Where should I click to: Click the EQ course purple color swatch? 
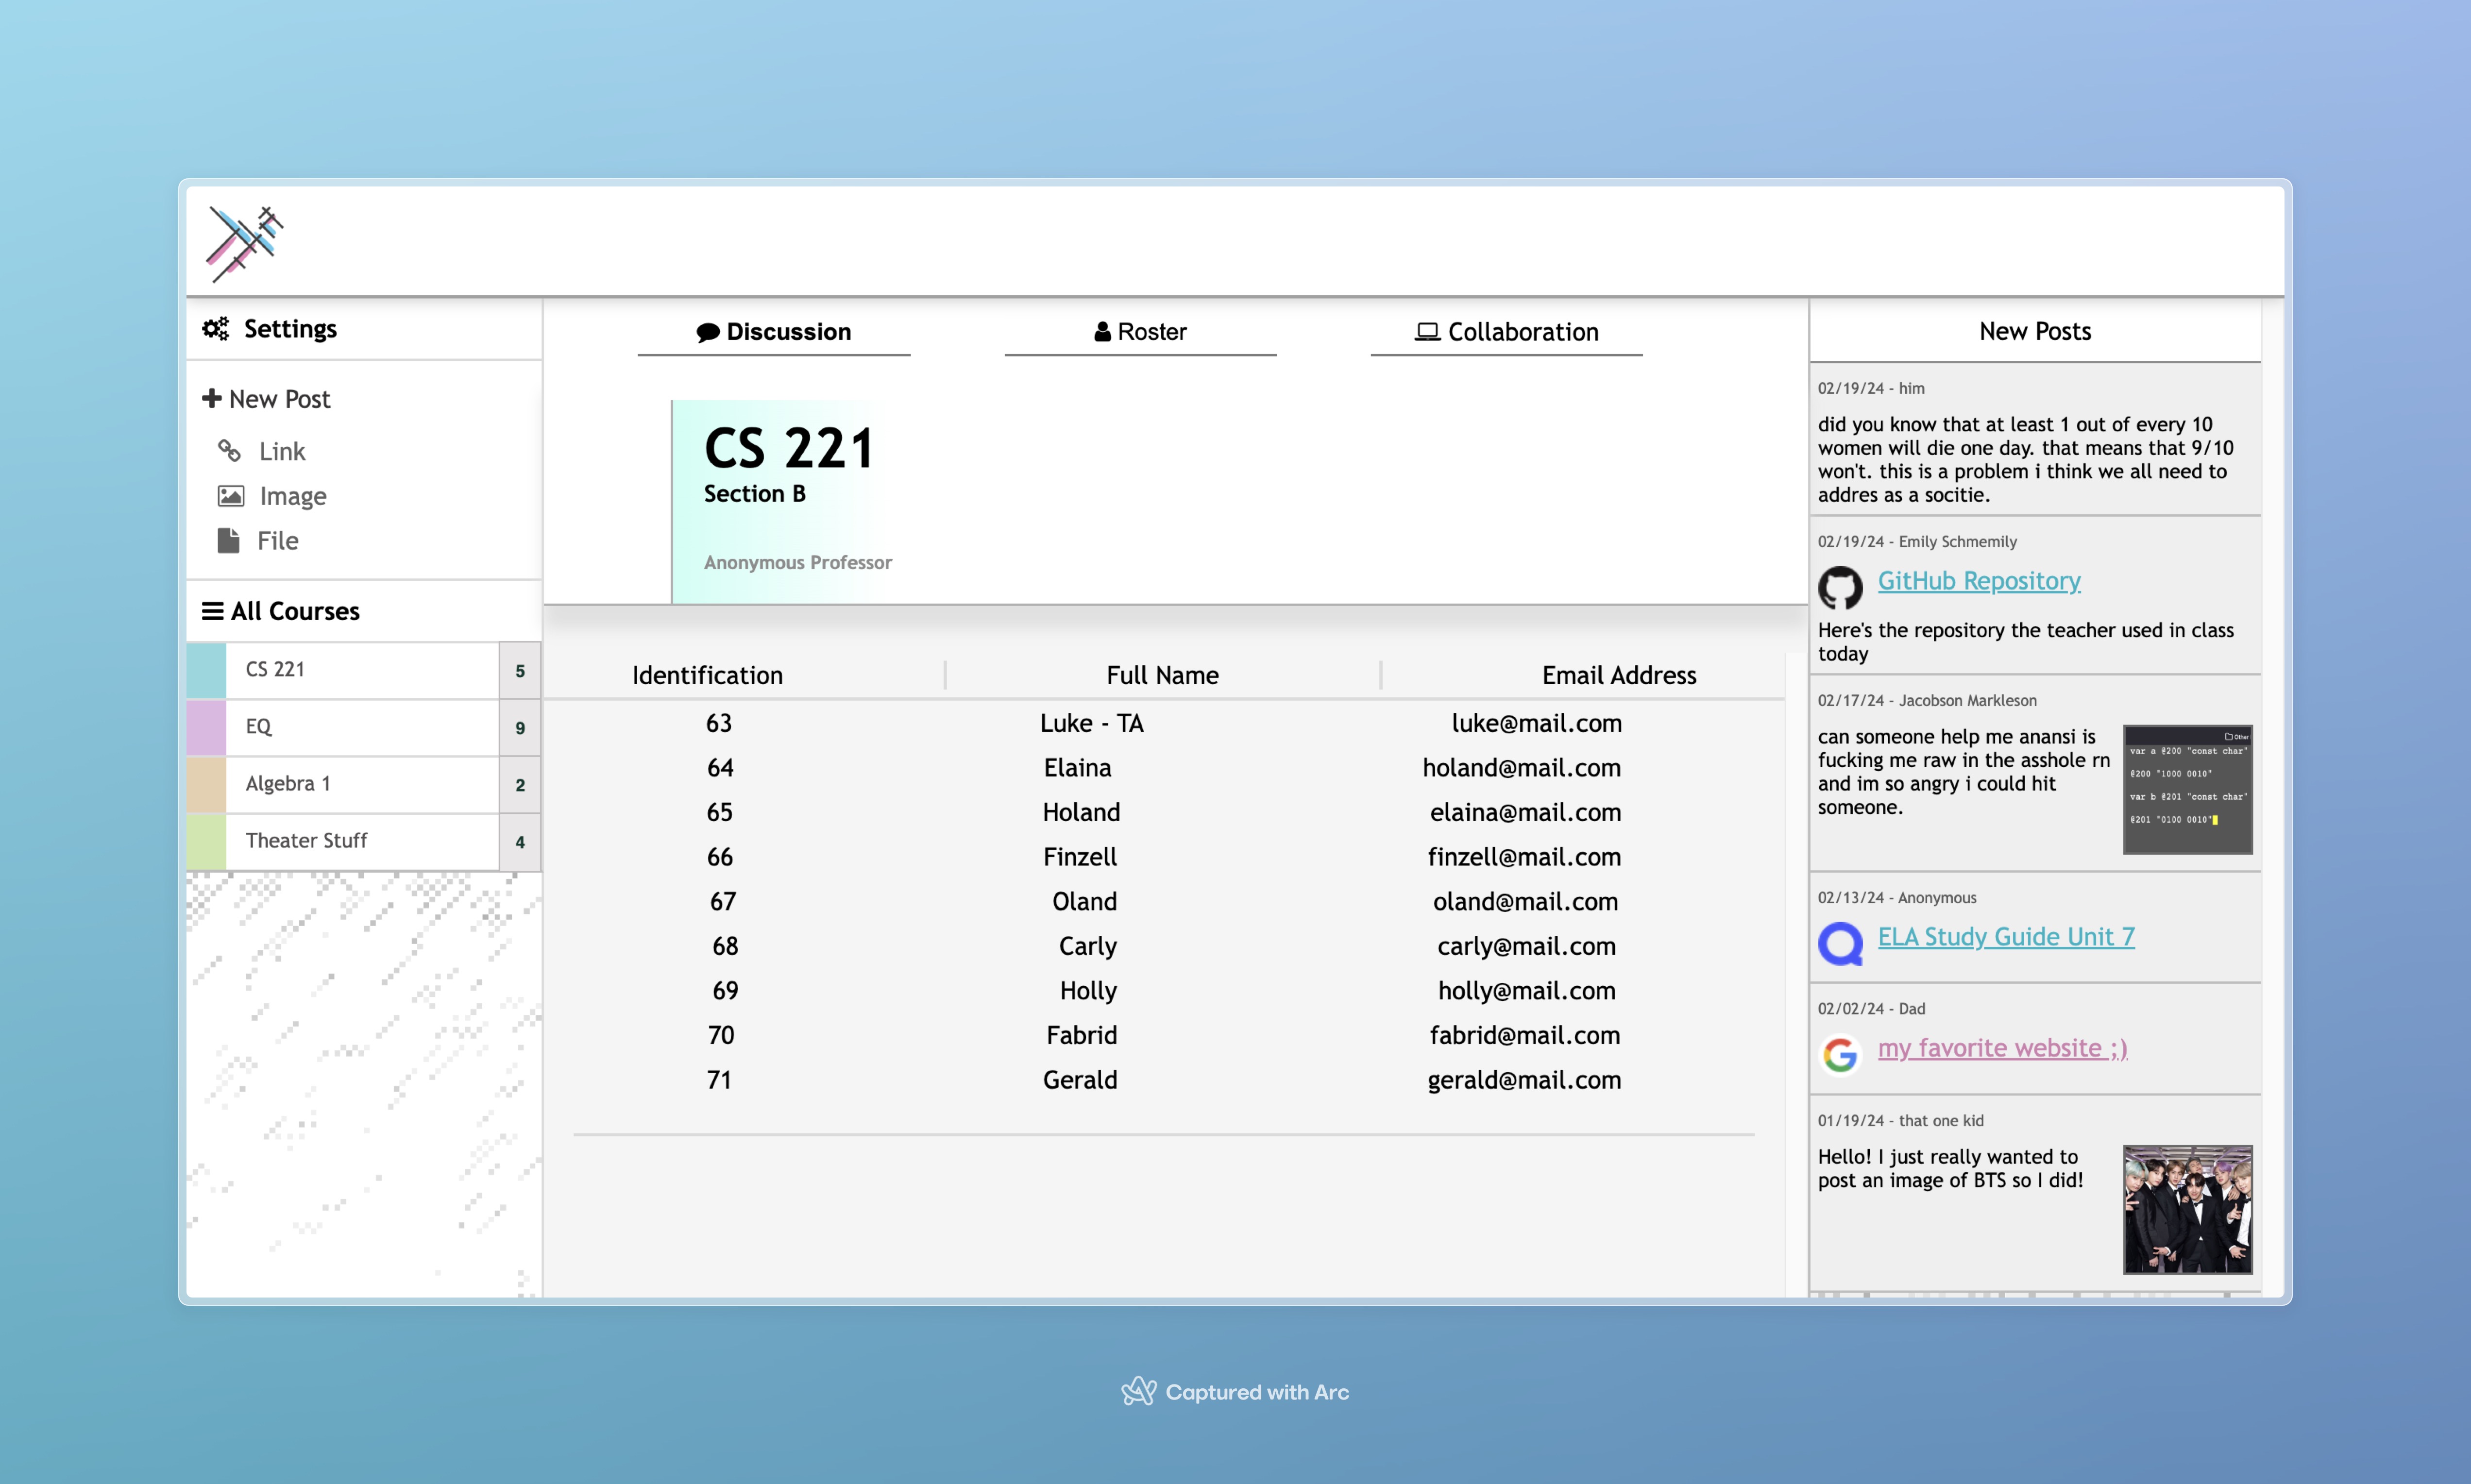(207, 727)
